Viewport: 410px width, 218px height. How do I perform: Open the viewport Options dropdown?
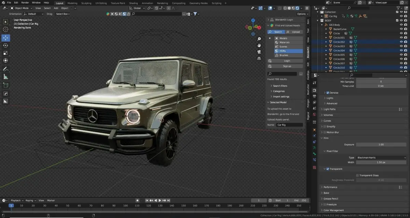pos(302,14)
